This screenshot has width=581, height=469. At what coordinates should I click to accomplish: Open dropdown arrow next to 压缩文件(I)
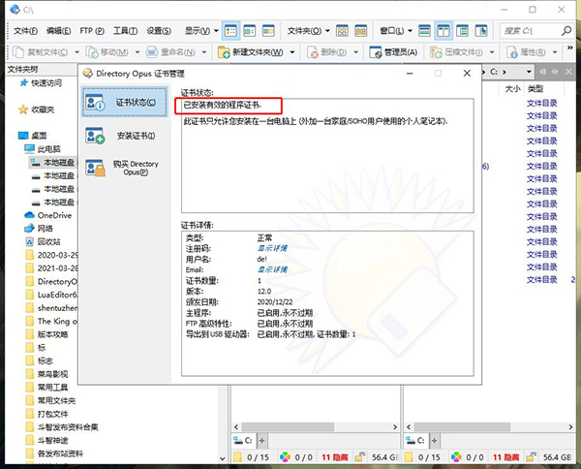(x=492, y=52)
